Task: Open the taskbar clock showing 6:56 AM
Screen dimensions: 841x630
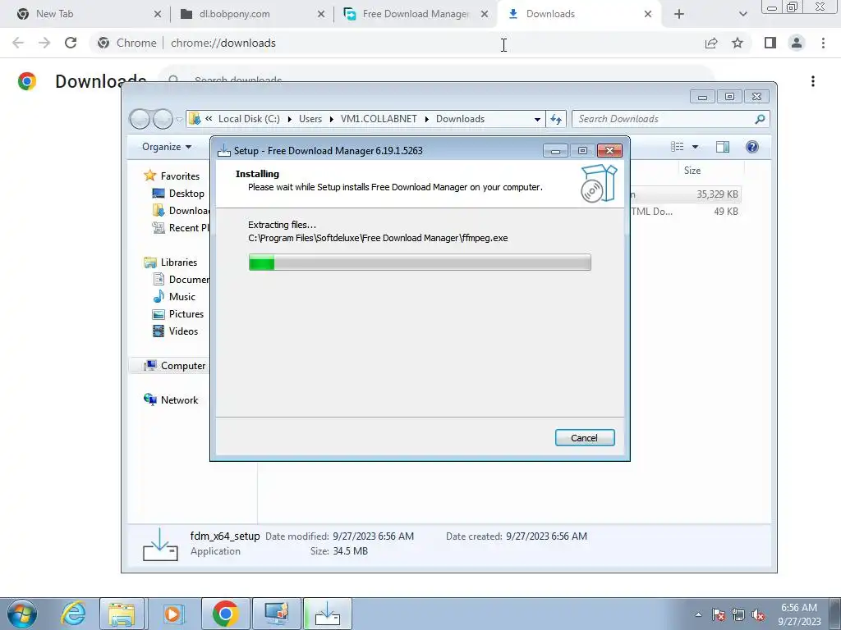Action: coord(799,614)
